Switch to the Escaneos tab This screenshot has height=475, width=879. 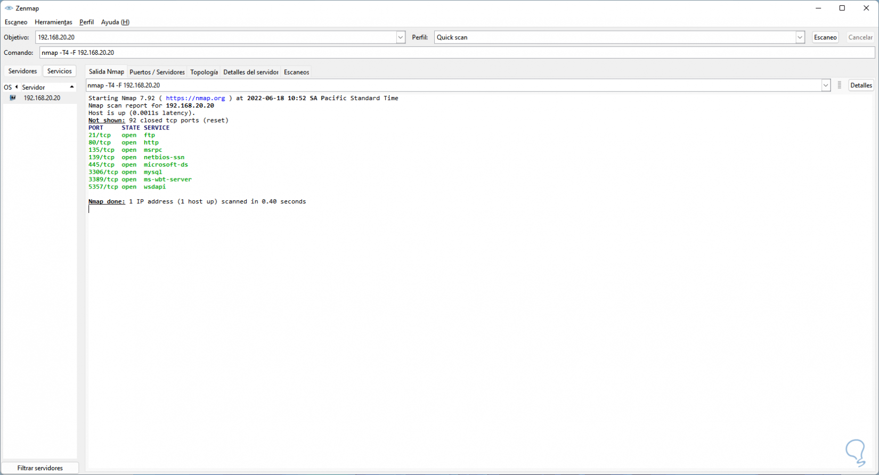tap(297, 72)
